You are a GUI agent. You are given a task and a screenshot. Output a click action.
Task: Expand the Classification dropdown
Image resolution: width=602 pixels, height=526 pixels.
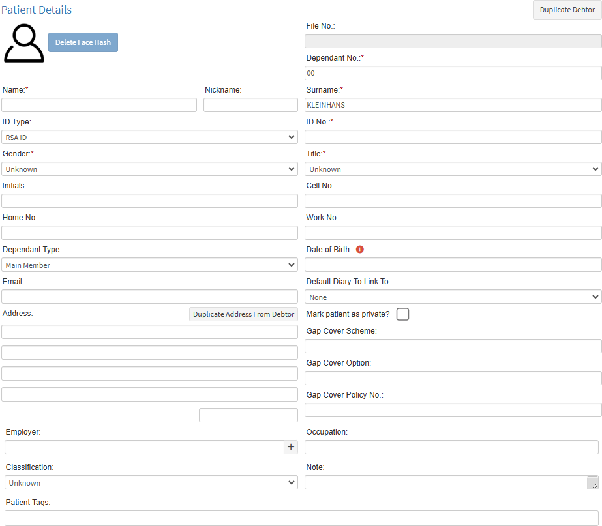[151, 483]
